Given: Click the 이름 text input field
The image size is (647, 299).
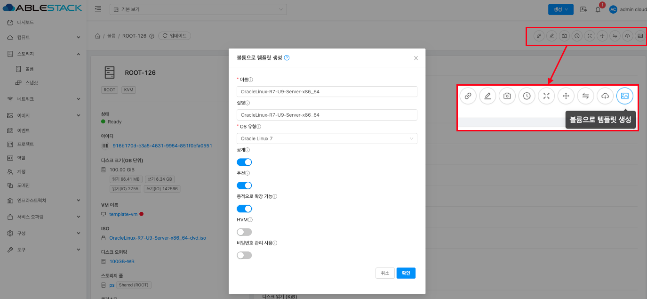Looking at the screenshot, I should 327,92.
